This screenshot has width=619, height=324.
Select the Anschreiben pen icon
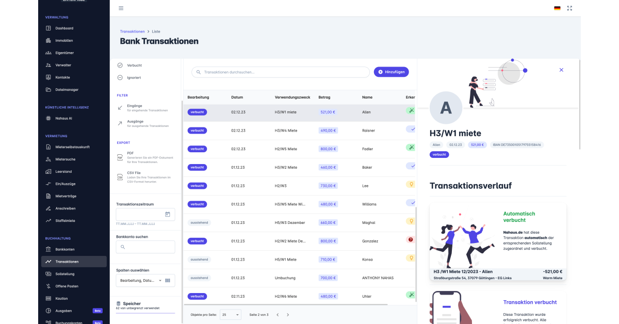click(48, 208)
